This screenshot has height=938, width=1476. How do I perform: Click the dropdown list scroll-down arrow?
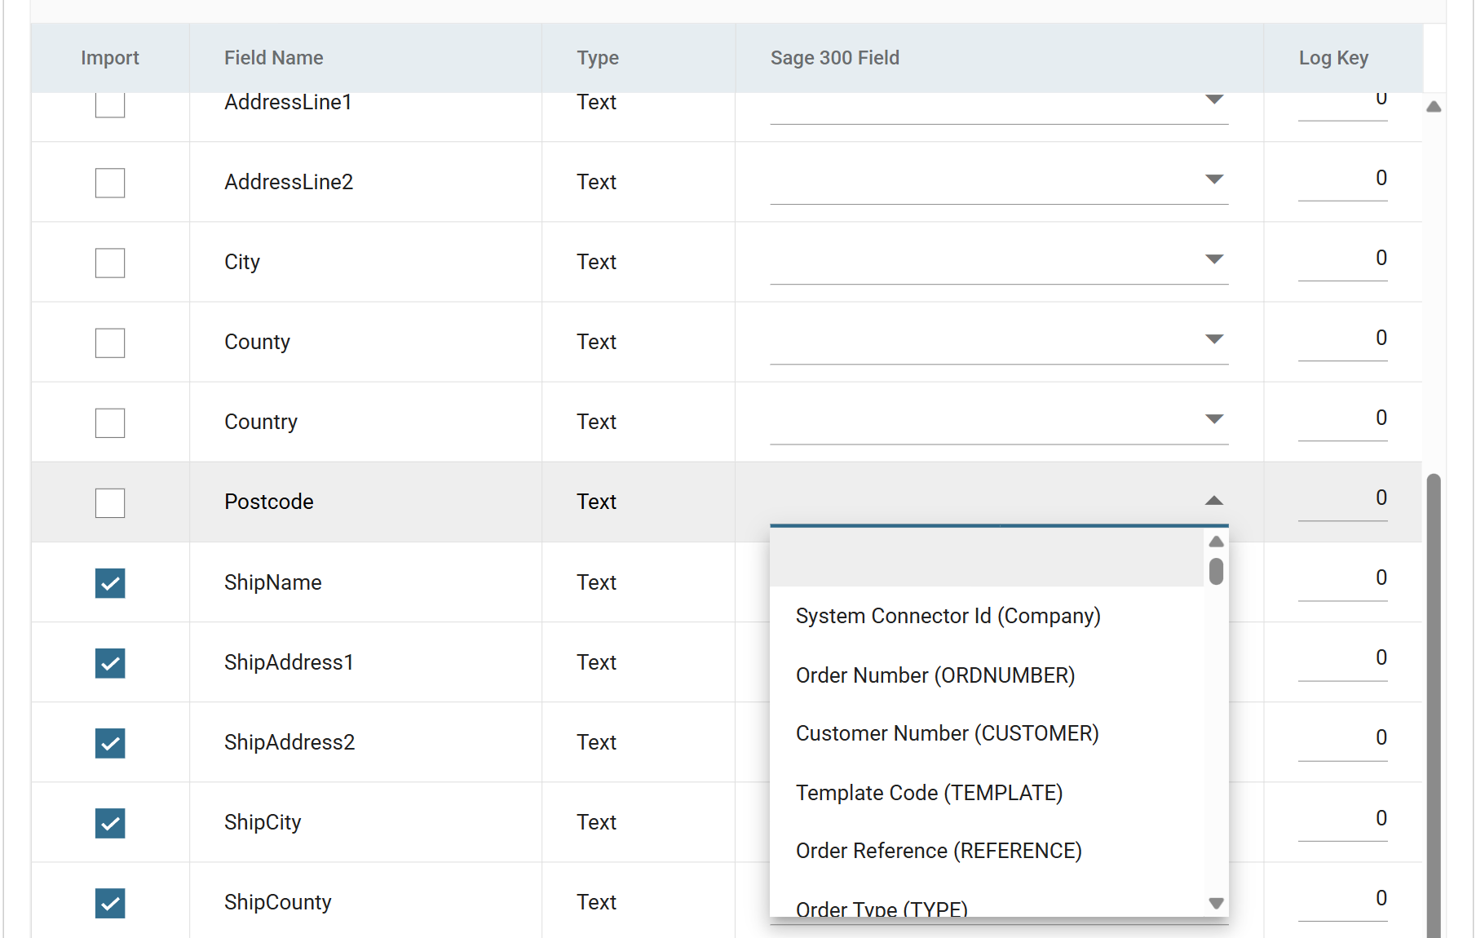click(1216, 903)
